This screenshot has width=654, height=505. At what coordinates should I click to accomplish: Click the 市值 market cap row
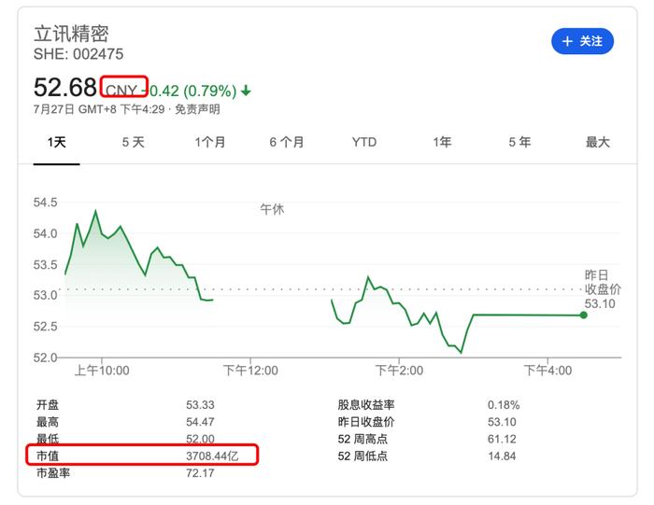pos(142,455)
